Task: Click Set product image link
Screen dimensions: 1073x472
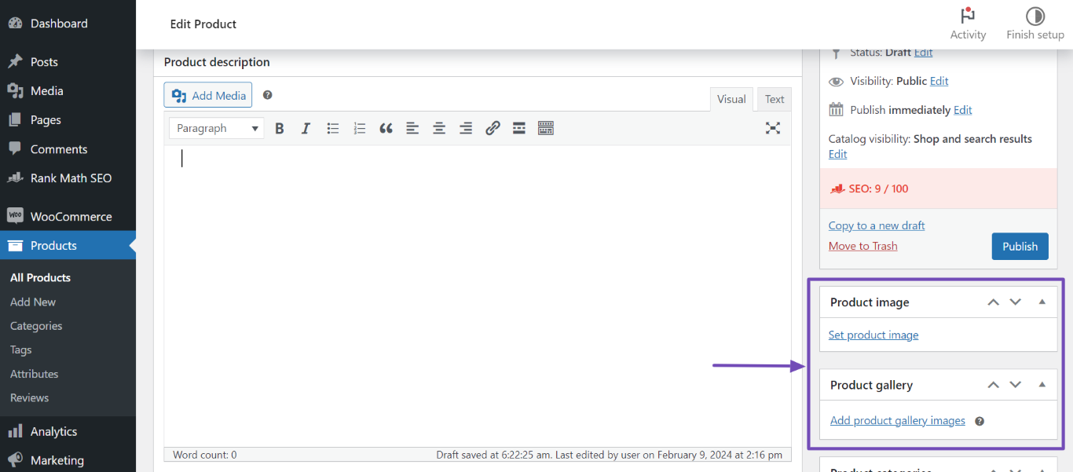Action: [873, 335]
